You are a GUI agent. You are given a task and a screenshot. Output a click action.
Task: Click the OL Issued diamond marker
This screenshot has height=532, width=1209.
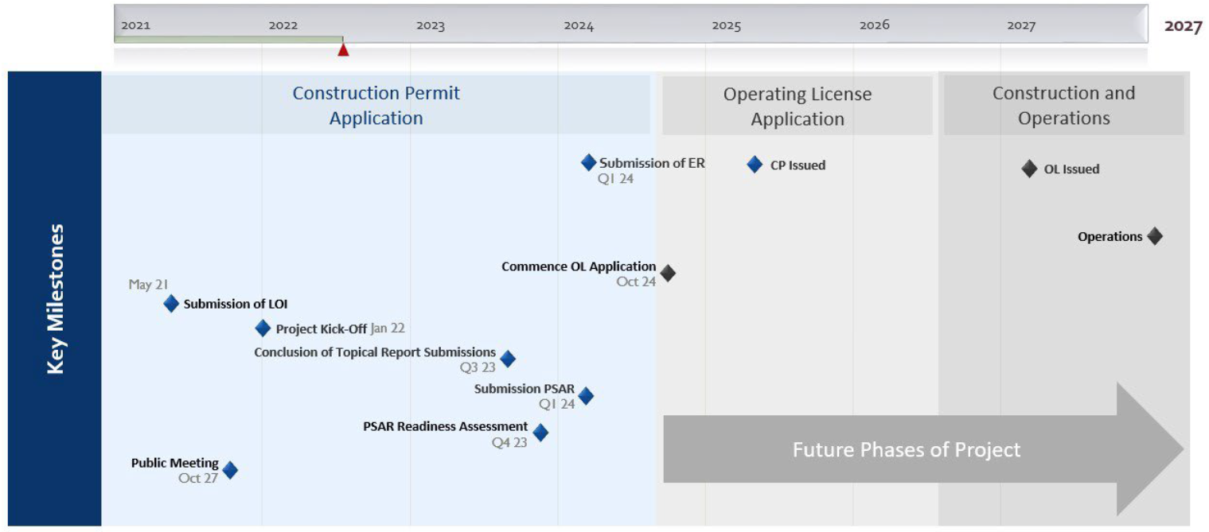(1029, 169)
